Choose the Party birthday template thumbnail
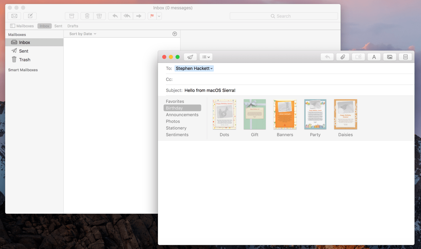The height and width of the screenshot is (249, 421). point(315,114)
